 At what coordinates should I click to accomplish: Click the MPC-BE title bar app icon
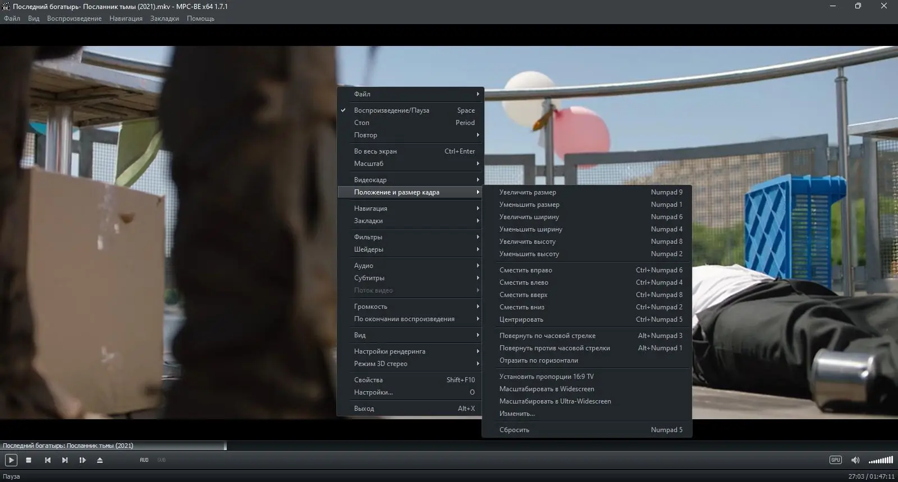tap(6, 6)
